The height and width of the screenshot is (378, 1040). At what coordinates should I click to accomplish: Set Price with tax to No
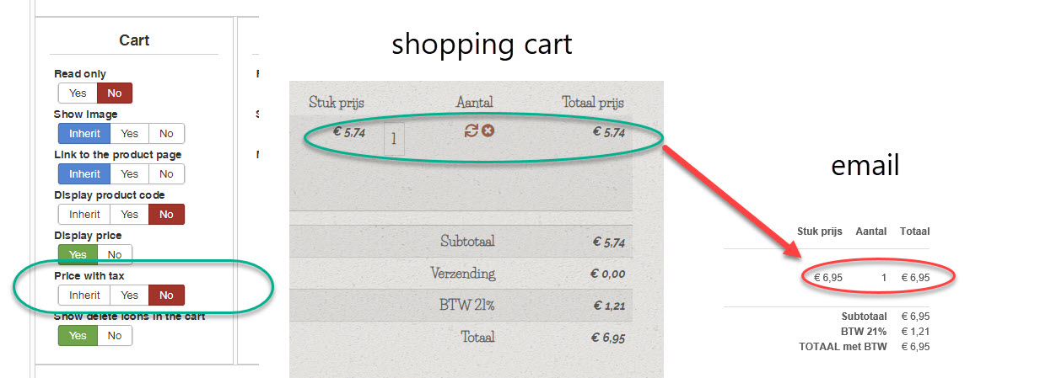point(166,295)
